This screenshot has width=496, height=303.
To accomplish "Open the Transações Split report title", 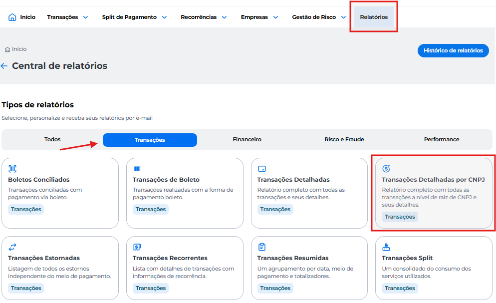I will tap(407, 258).
